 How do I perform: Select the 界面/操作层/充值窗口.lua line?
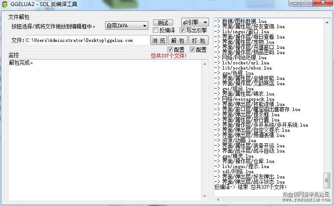(x=250, y=47)
